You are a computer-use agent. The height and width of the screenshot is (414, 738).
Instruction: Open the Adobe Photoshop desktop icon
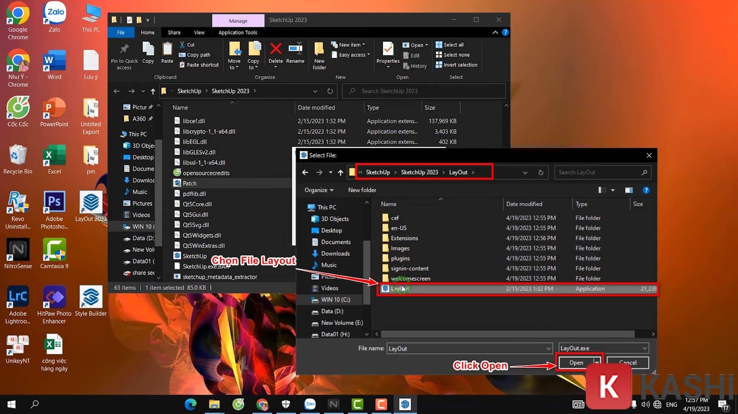(x=54, y=210)
